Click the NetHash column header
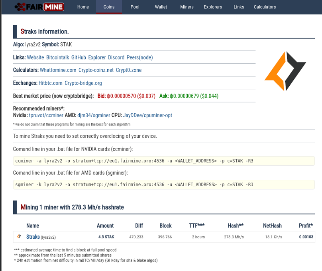 click(272, 226)
